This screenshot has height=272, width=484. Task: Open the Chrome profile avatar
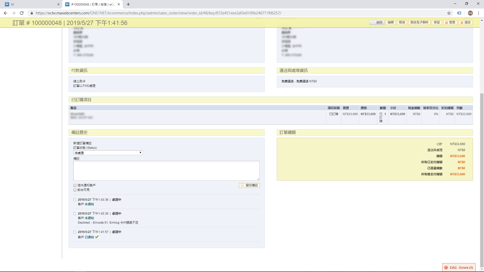coord(470,13)
